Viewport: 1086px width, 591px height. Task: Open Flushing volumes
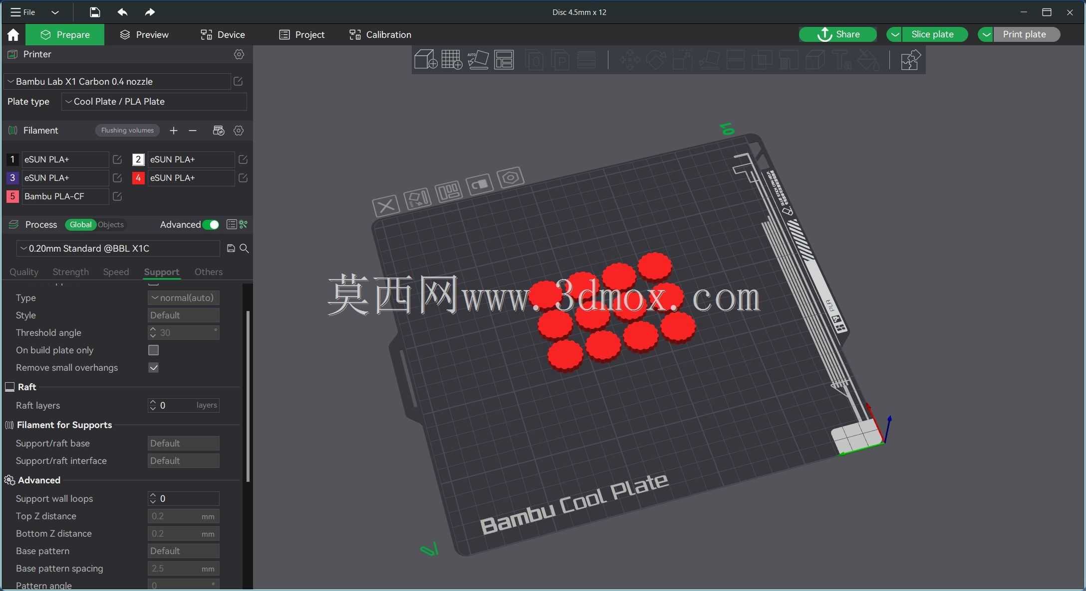(127, 131)
